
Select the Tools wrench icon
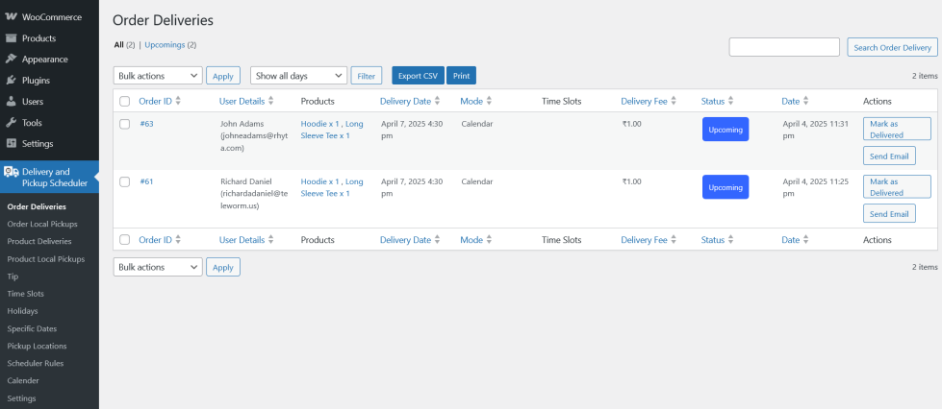[11, 123]
